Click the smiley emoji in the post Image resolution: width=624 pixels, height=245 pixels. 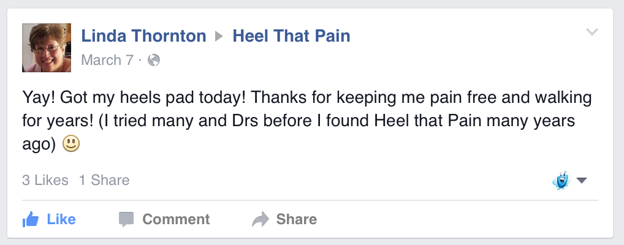(x=72, y=145)
